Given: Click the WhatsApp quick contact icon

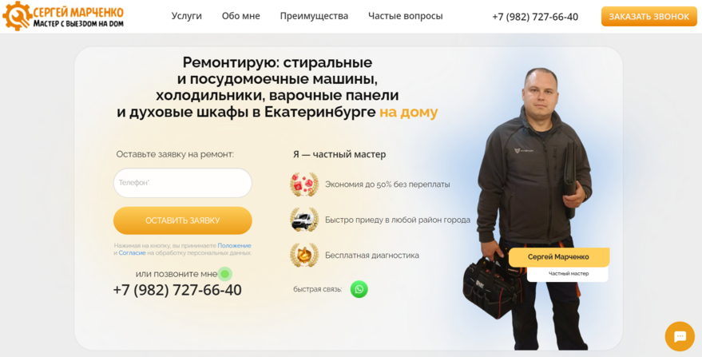Looking at the screenshot, I should [359, 289].
